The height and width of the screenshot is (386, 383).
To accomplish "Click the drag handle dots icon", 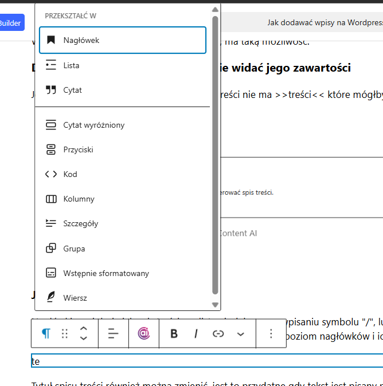I will pos(65,334).
